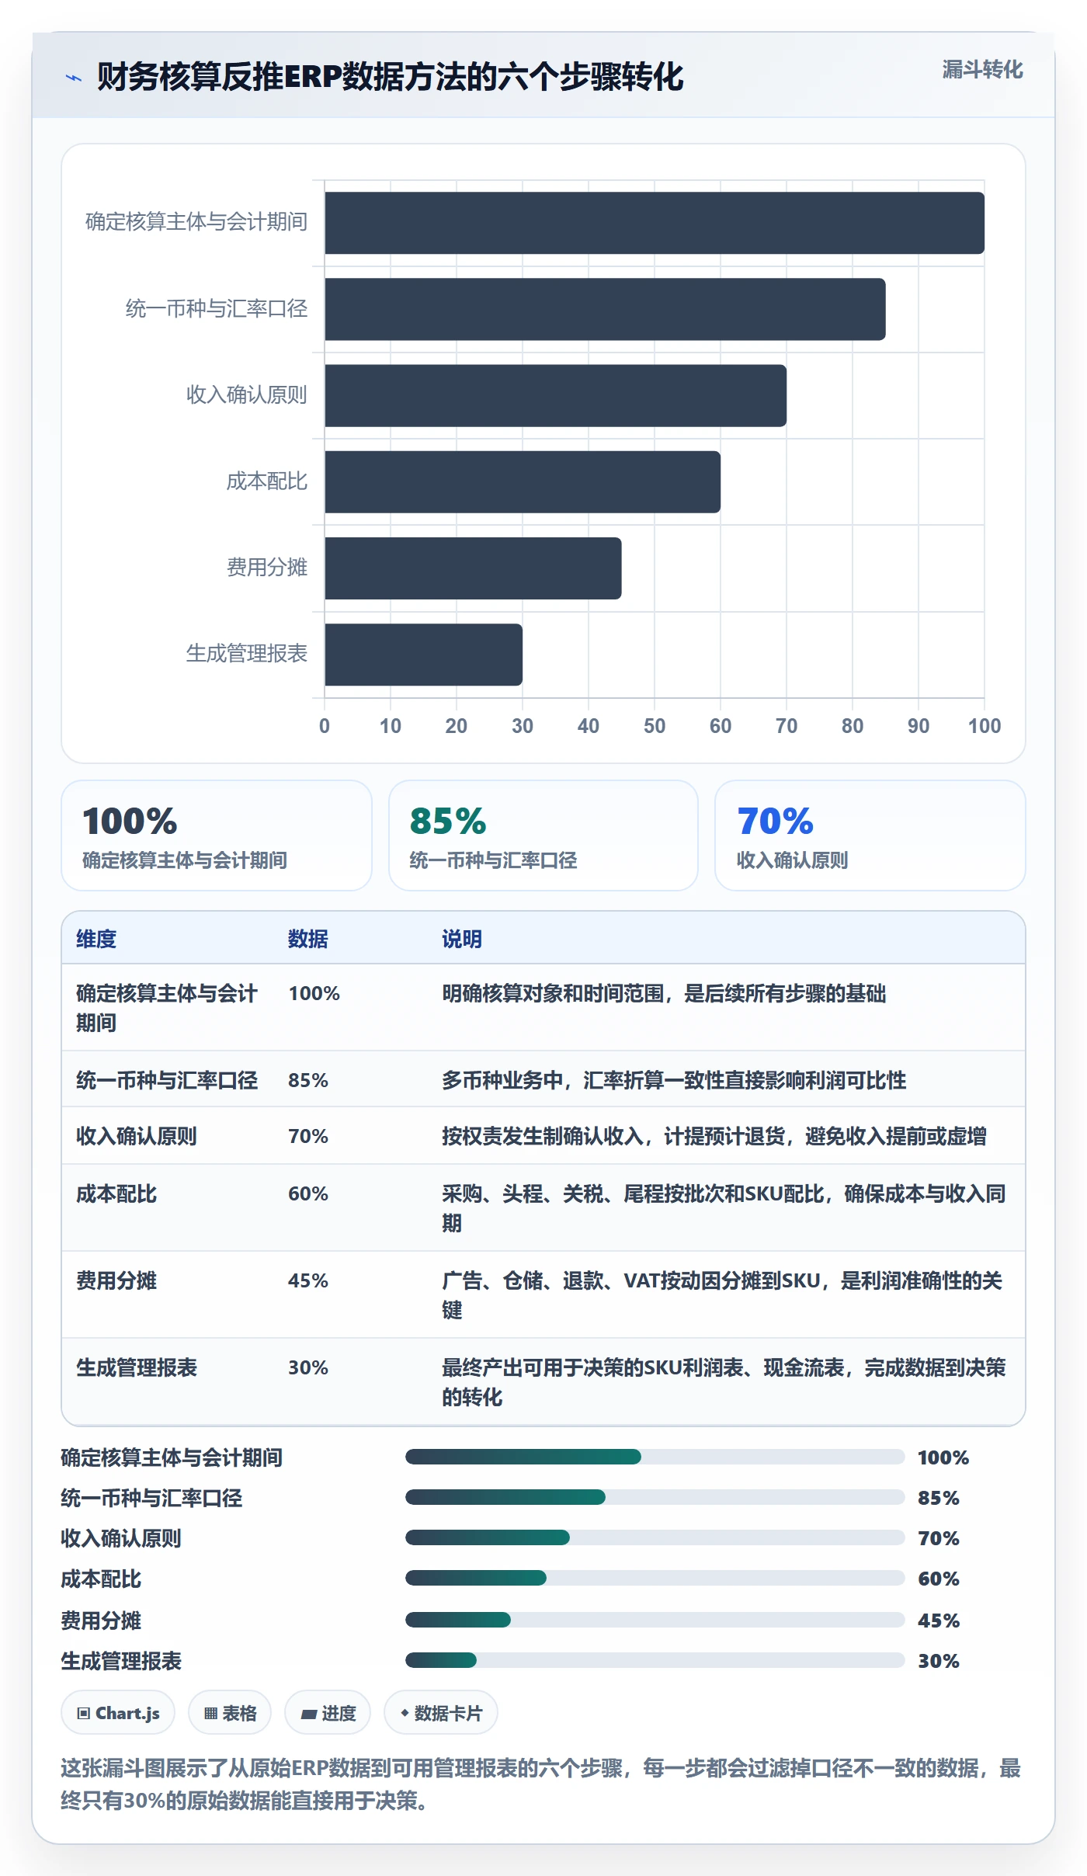This screenshot has height=1876, width=1087.
Task: Click the 45% cell in the 费用分摊 table row
Action: [x=308, y=1280]
